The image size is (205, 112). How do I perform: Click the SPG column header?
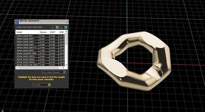click(62, 32)
